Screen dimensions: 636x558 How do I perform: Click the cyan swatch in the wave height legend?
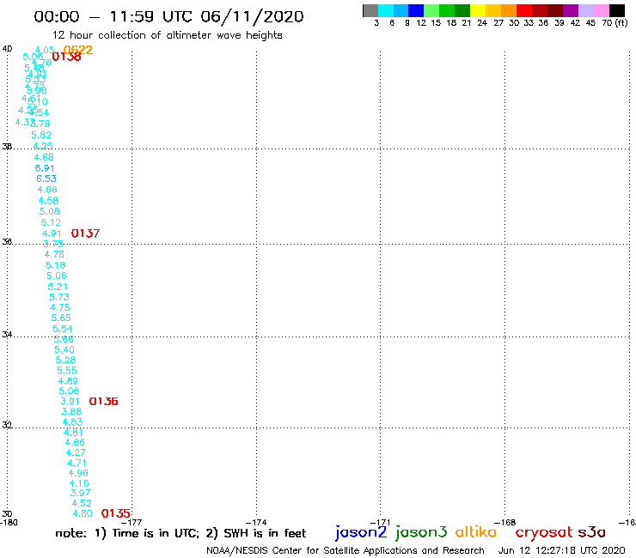tap(386, 10)
